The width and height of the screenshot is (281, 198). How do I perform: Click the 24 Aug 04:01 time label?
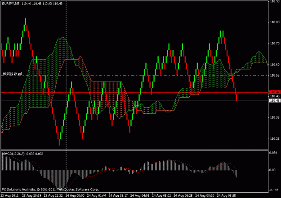[140, 196]
